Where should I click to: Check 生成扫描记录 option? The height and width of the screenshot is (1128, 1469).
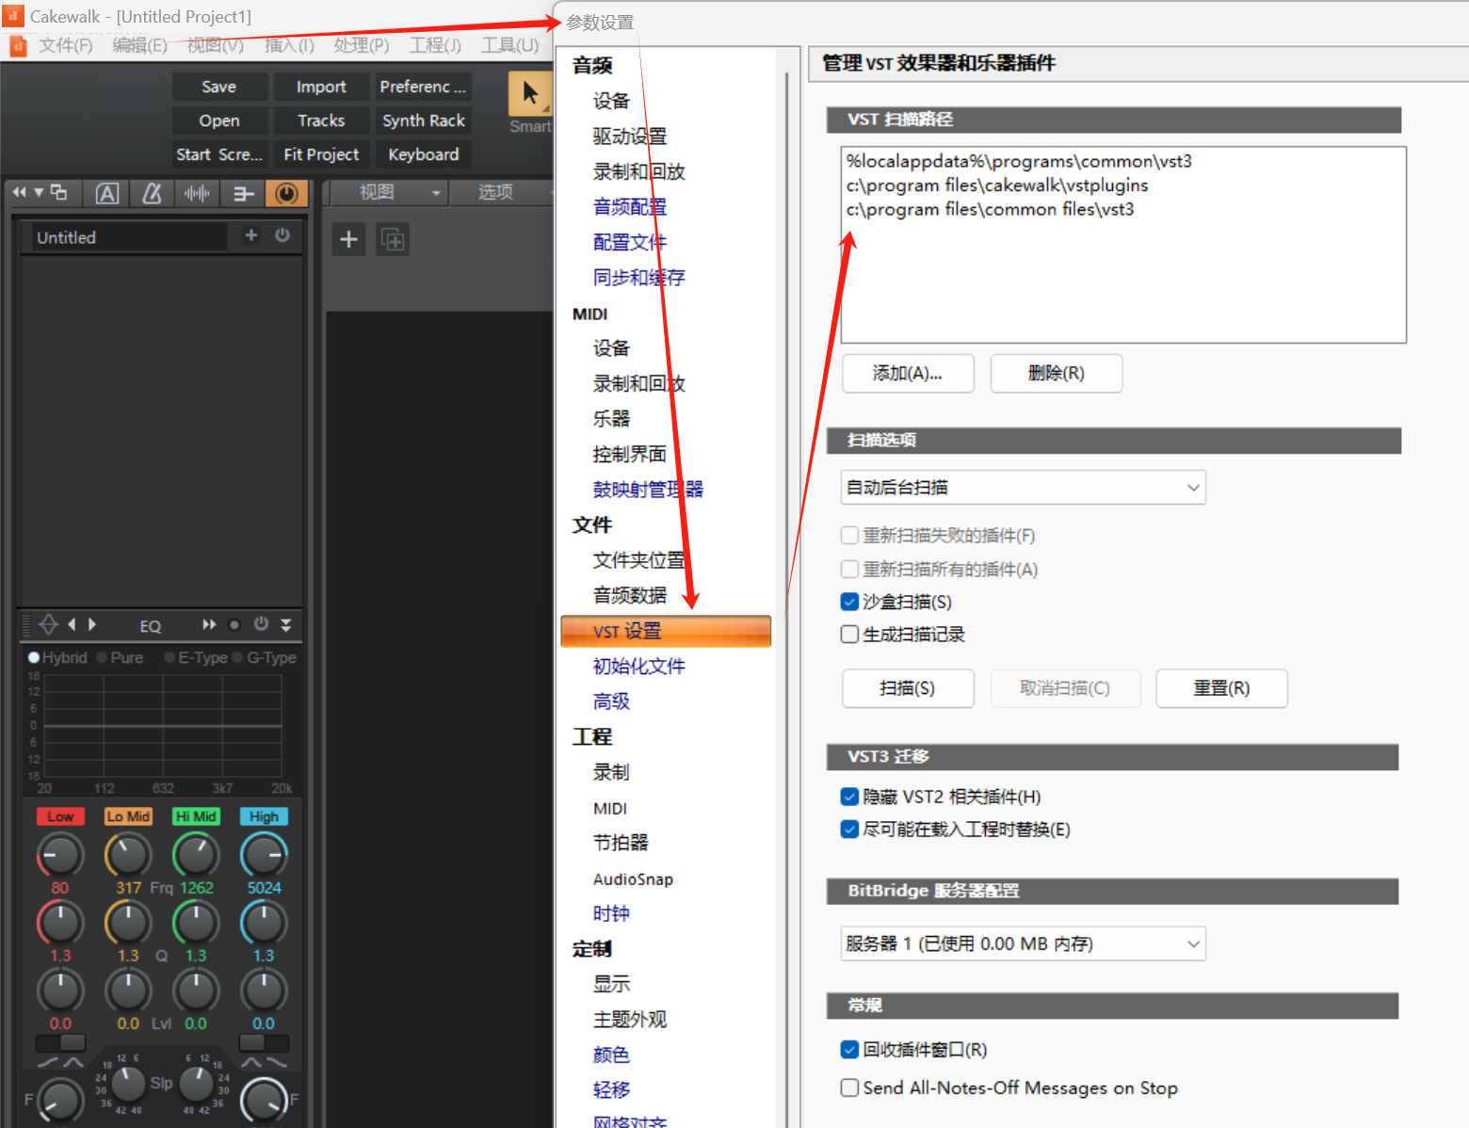pyautogui.click(x=849, y=635)
